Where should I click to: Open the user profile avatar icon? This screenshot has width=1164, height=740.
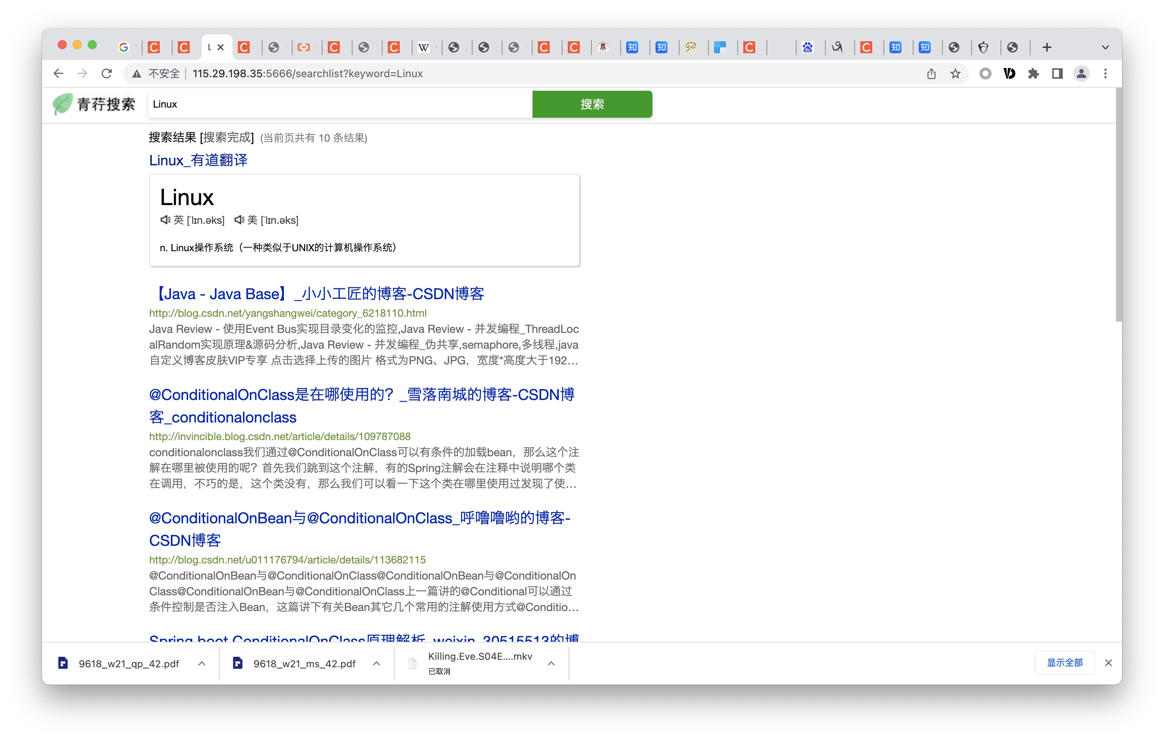pos(1081,73)
